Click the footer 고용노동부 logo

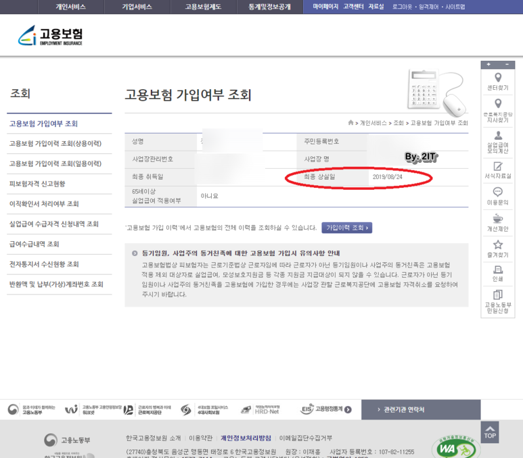pyautogui.click(x=68, y=440)
